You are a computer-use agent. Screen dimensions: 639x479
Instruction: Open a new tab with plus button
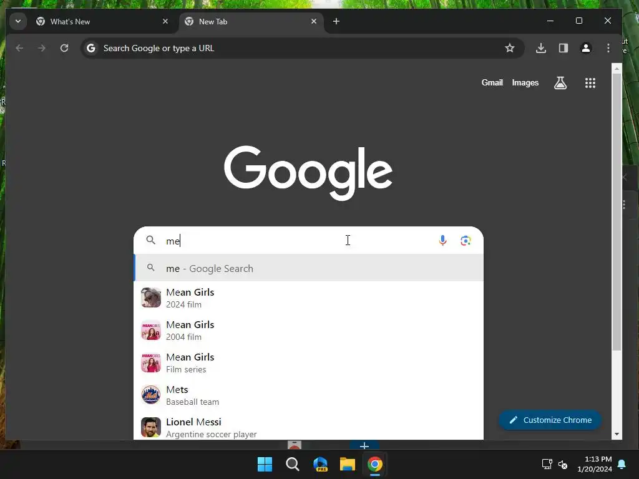[x=336, y=21]
